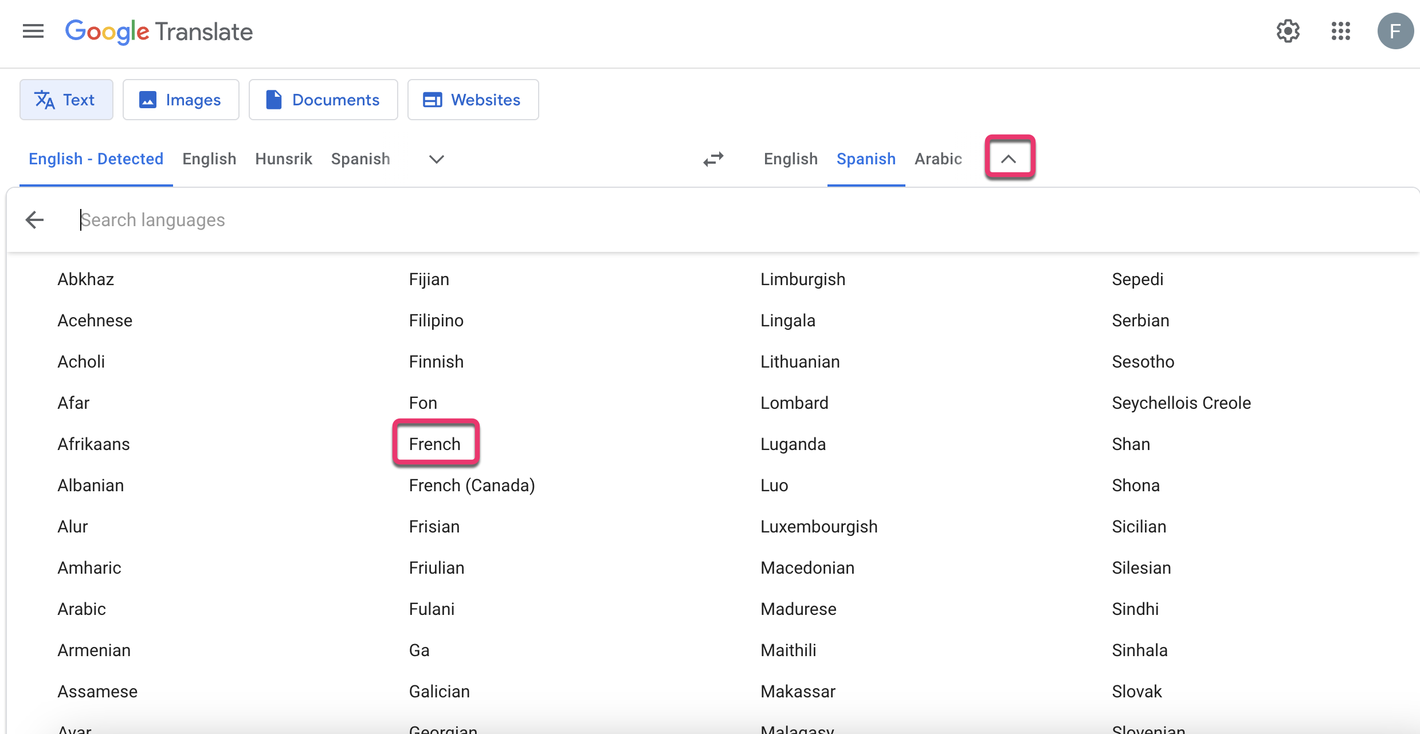Choose Lombard from the list
1420x734 pixels.
[794, 403]
